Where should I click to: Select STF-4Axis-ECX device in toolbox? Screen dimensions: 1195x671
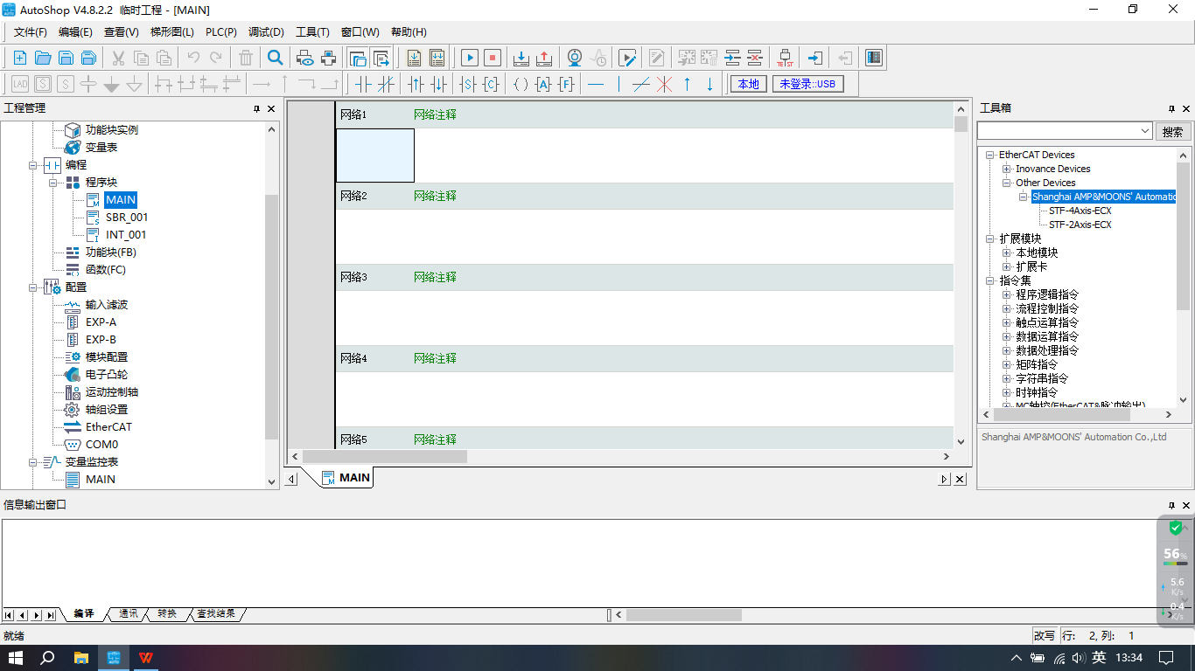[1080, 211]
